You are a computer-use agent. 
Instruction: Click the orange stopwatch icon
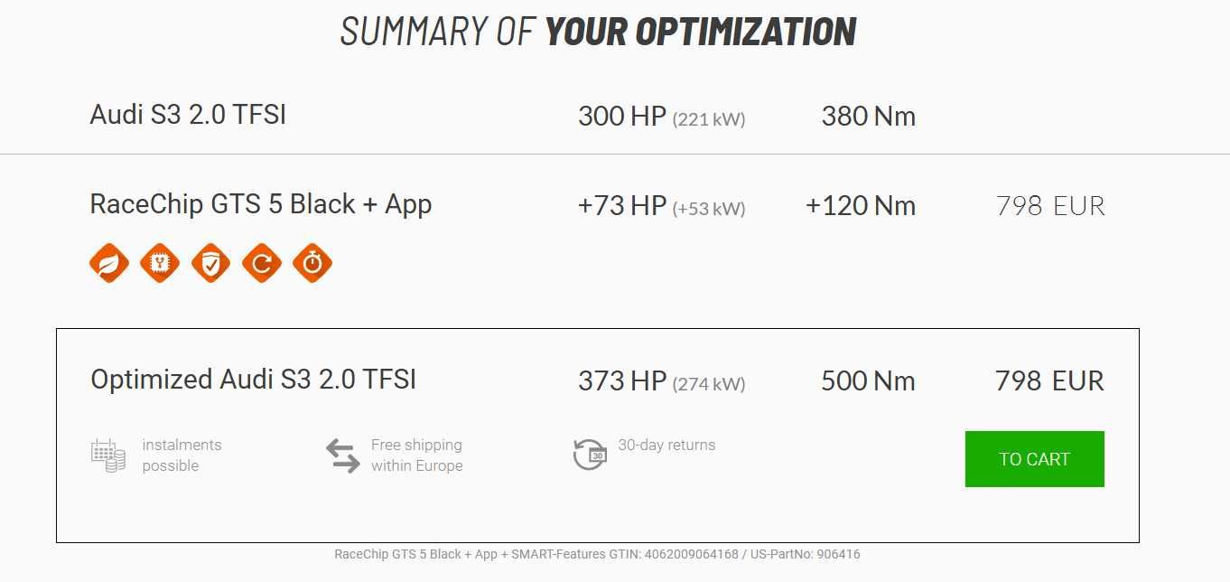(x=312, y=263)
